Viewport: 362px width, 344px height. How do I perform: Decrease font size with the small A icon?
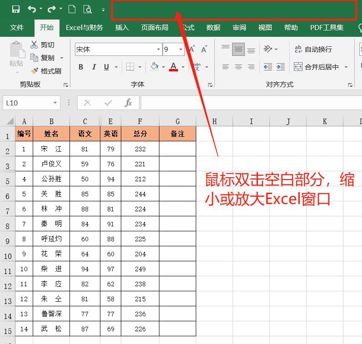204,50
